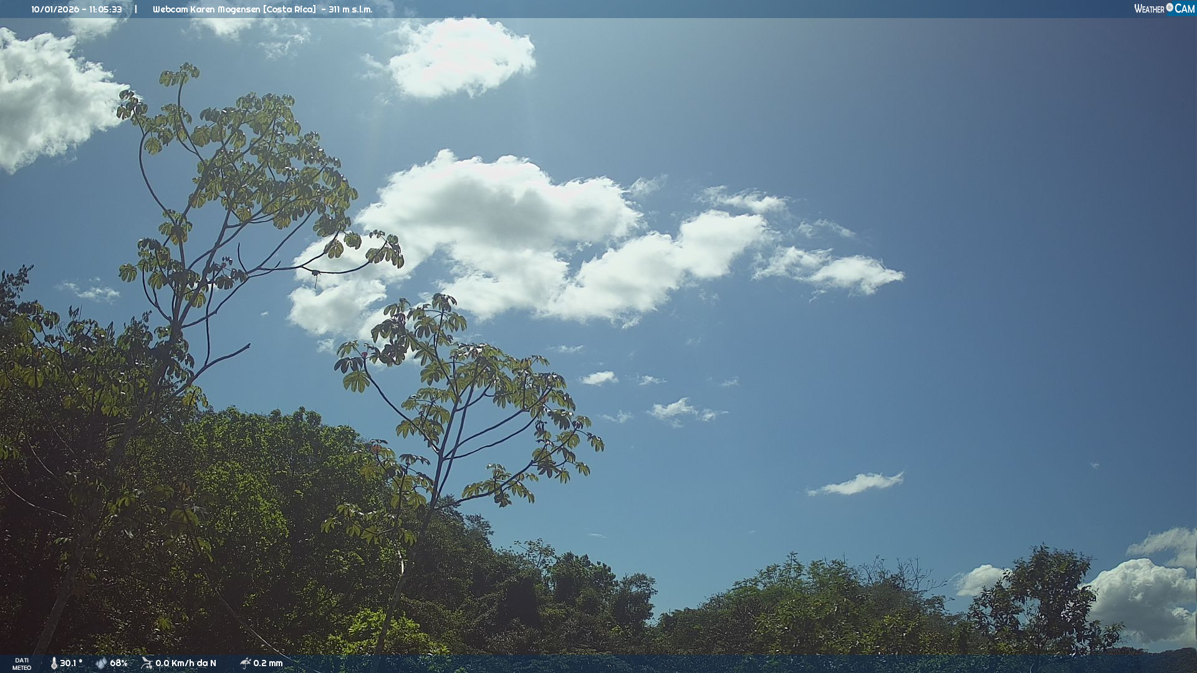This screenshot has height=673, width=1197.
Task: Click the thermometer temperature icon
Action: 54,663
